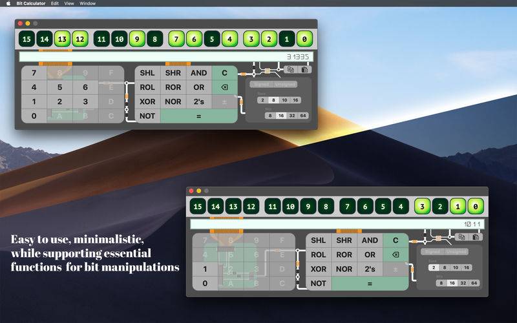Select 64-bit width in the bottom window
The image size is (517, 323).
point(474,283)
